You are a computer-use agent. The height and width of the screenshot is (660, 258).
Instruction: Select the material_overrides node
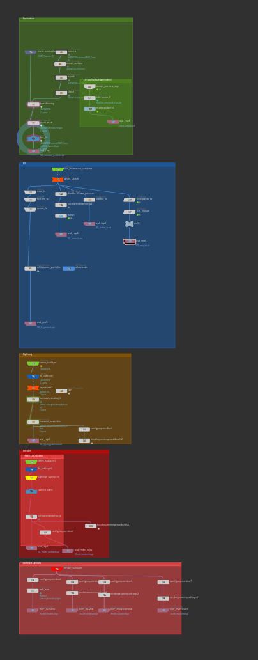33,421
